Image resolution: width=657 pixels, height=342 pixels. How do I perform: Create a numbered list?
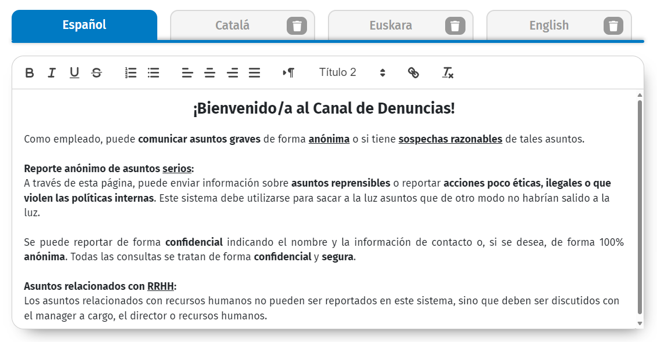tap(131, 72)
